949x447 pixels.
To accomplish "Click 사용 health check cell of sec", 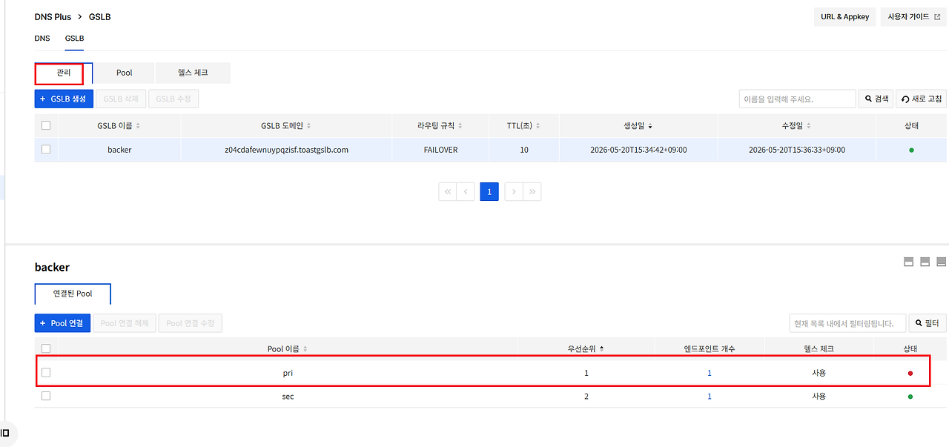I will pos(819,397).
